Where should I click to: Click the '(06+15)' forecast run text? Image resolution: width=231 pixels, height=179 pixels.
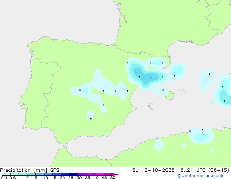click(219, 170)
